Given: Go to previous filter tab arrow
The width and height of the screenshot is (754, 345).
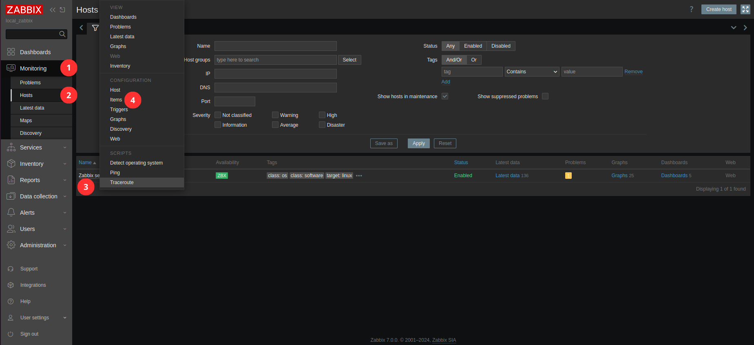Looking at the screenshot, I should click(81, 28).
